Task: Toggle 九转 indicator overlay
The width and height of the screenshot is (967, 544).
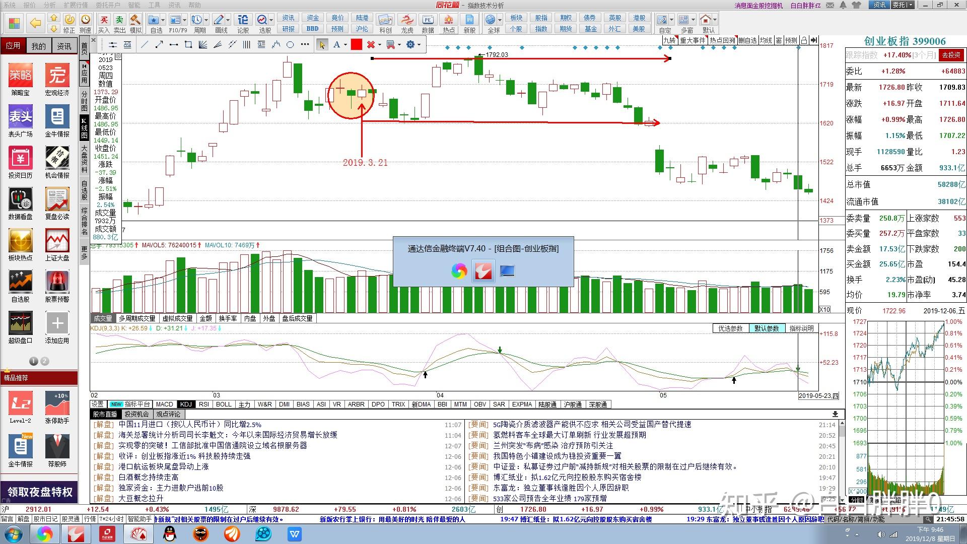Action: tap(669, 41)
